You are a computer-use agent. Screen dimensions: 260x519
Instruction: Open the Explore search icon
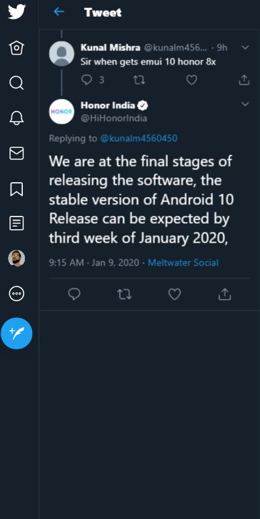[17, 83]
